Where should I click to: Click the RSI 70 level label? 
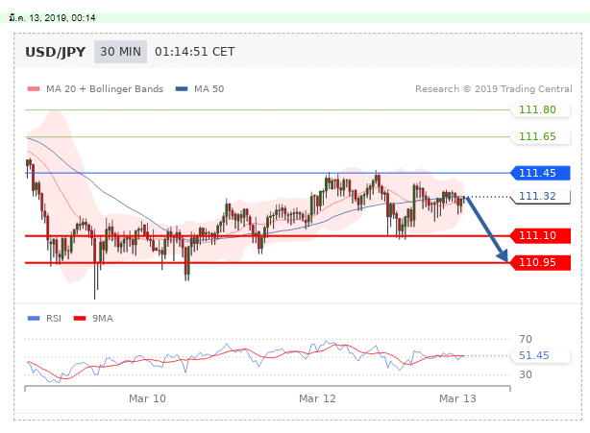point(526,339)
